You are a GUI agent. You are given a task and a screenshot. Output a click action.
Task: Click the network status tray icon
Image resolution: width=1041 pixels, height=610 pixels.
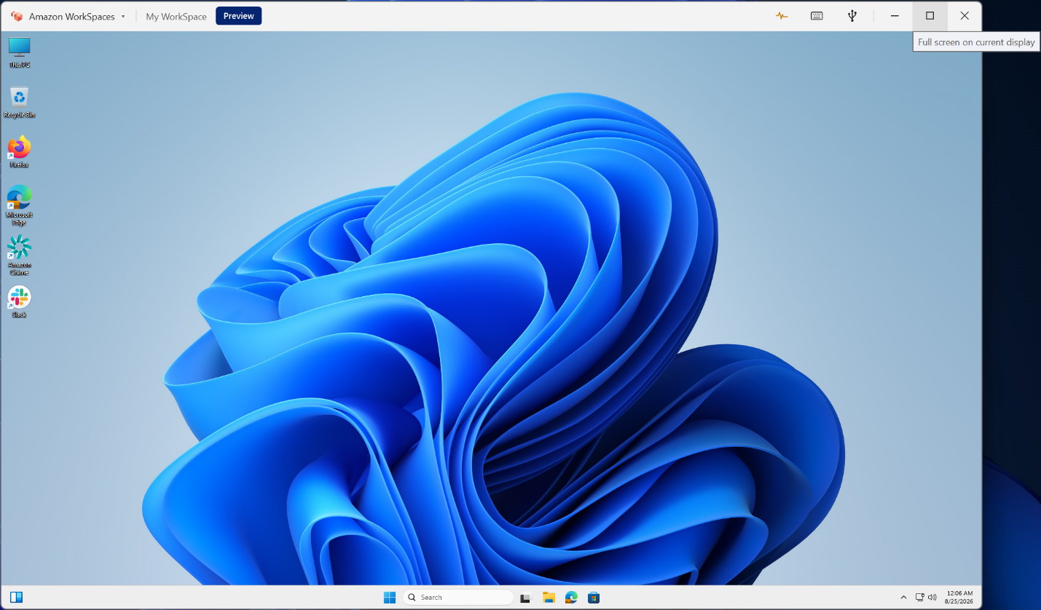pos(920,598)
